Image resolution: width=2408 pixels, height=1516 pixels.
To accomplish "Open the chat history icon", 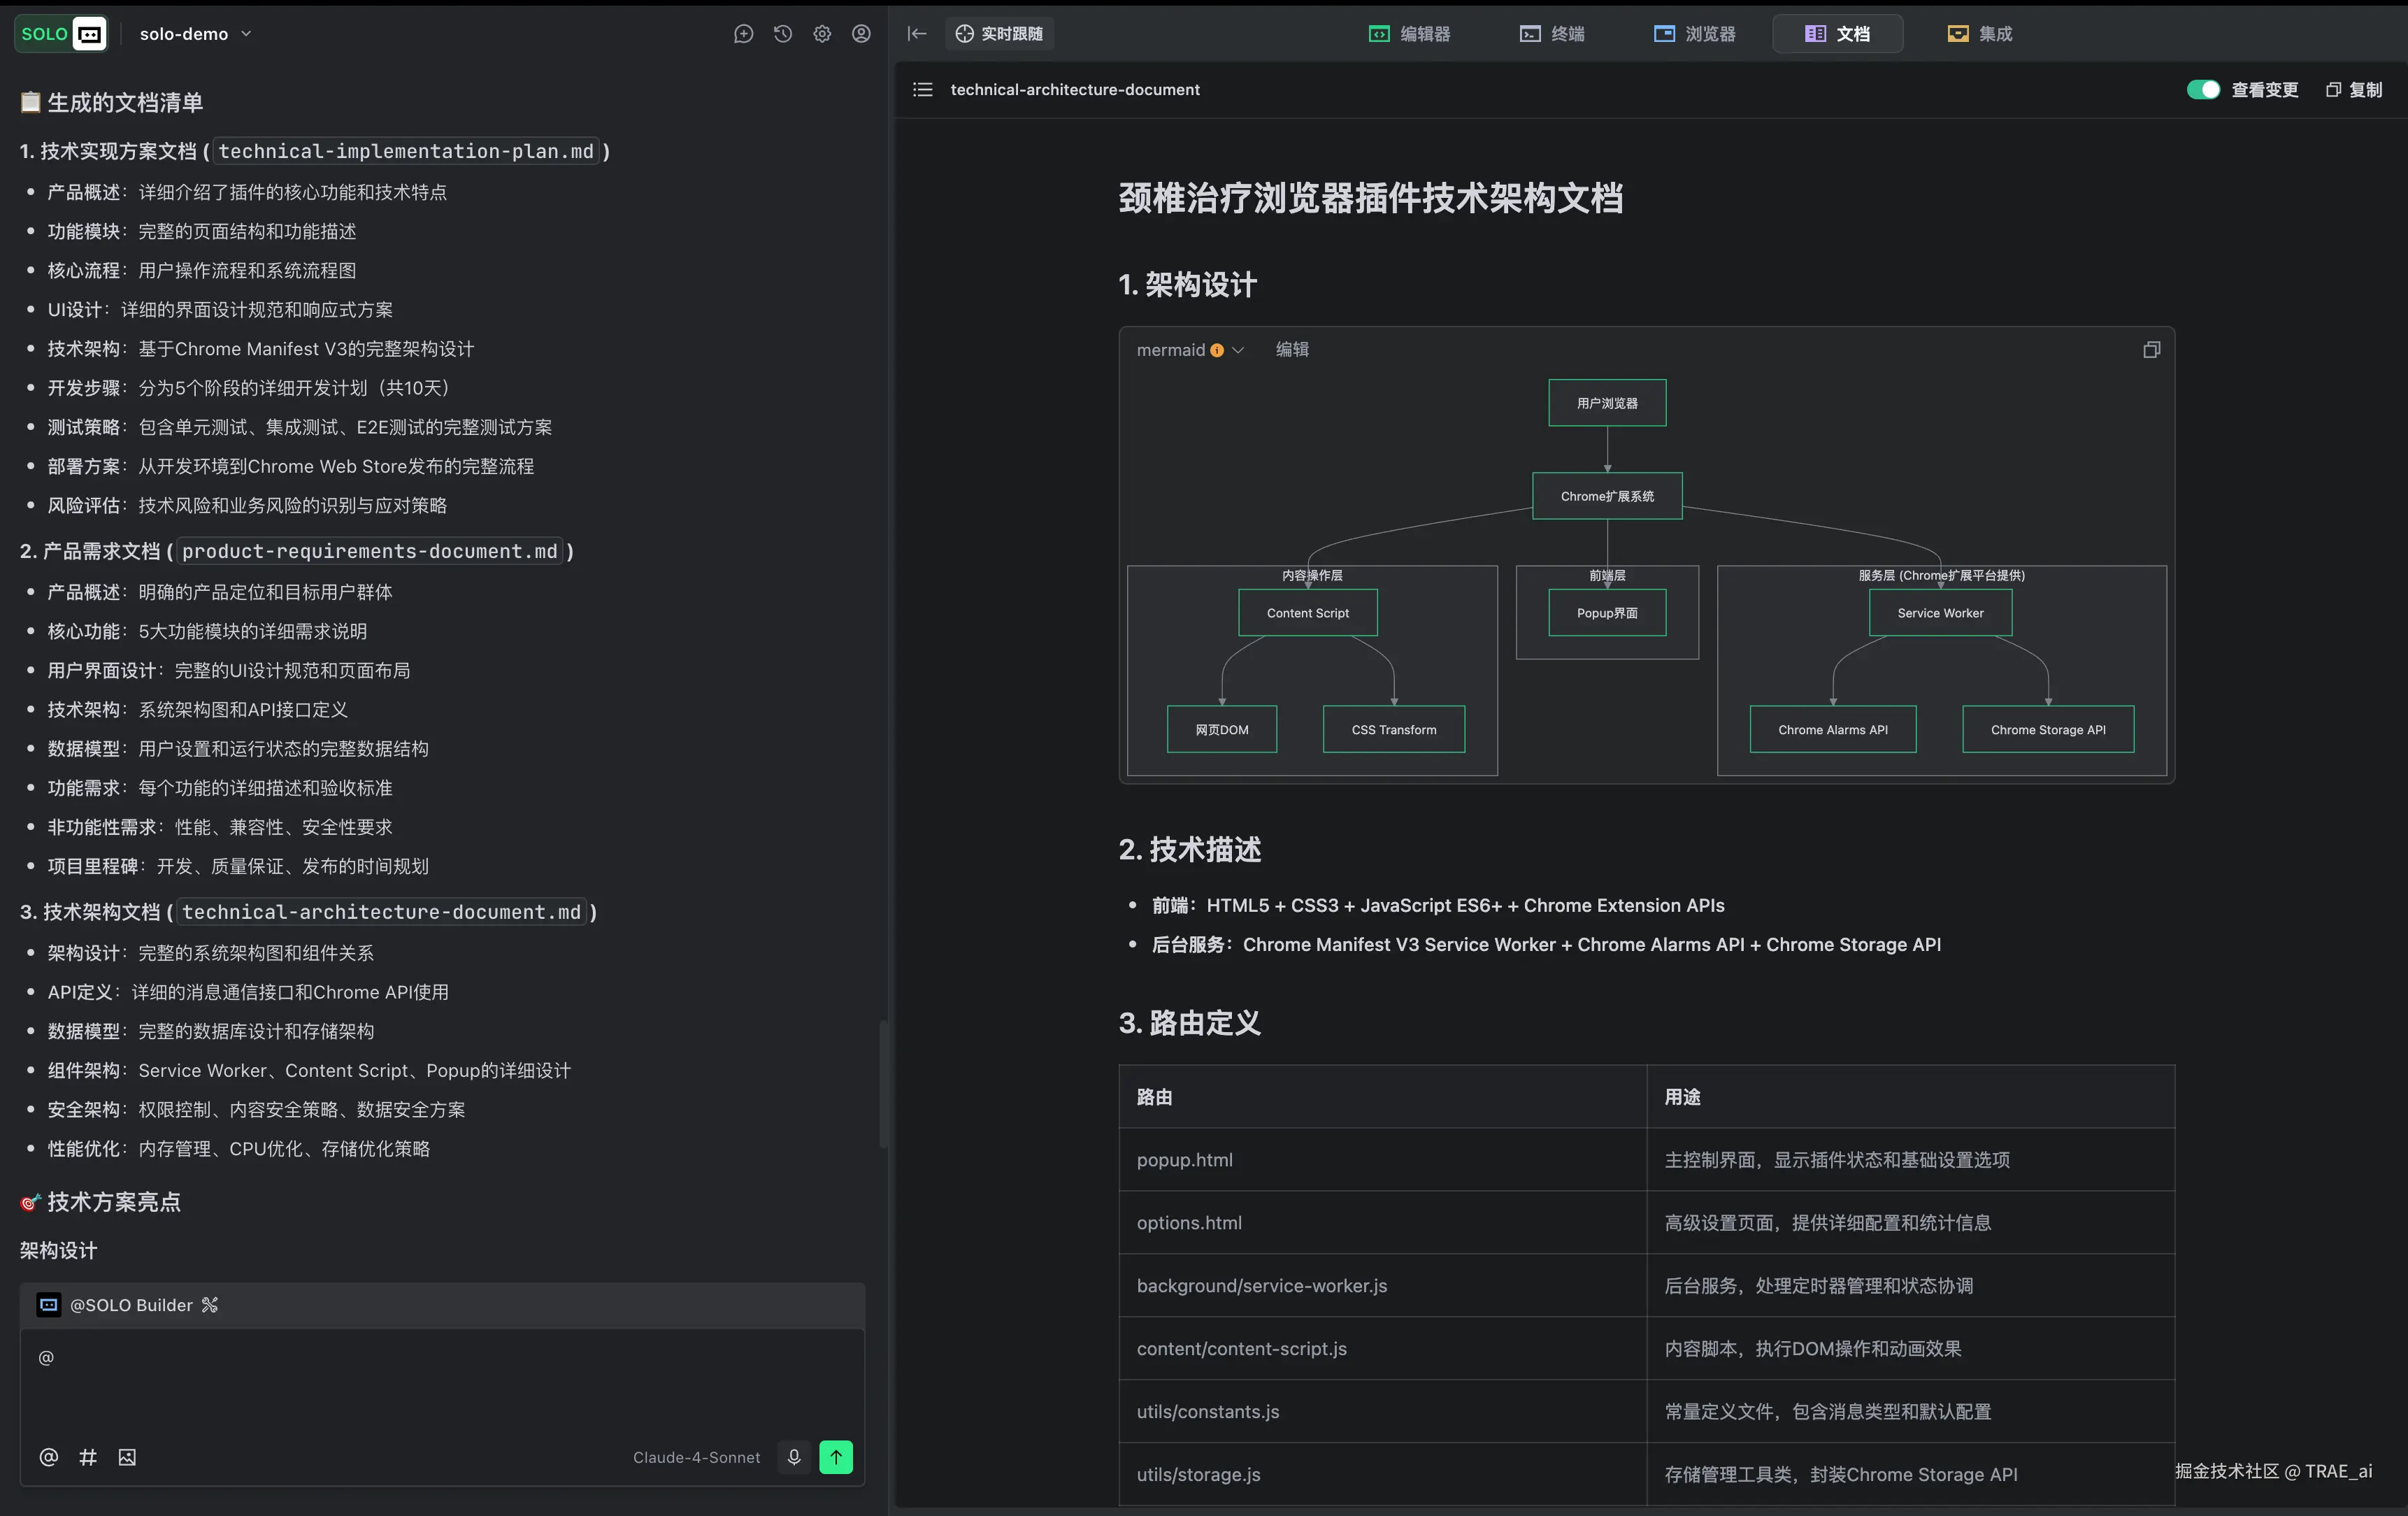I will click(783, 34).
